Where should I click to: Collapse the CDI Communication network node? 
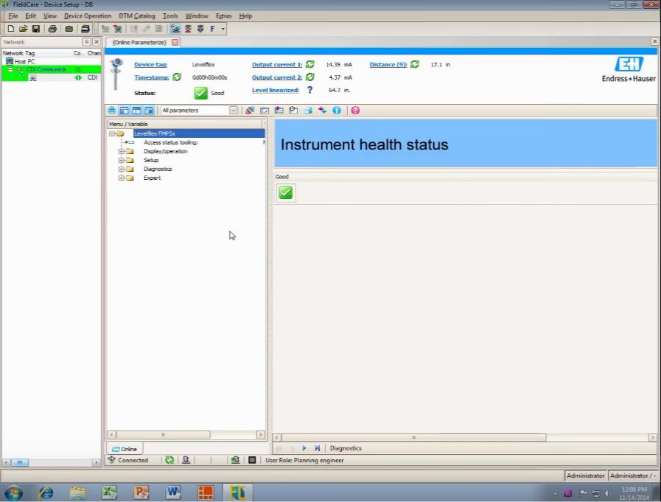point(10,69)
